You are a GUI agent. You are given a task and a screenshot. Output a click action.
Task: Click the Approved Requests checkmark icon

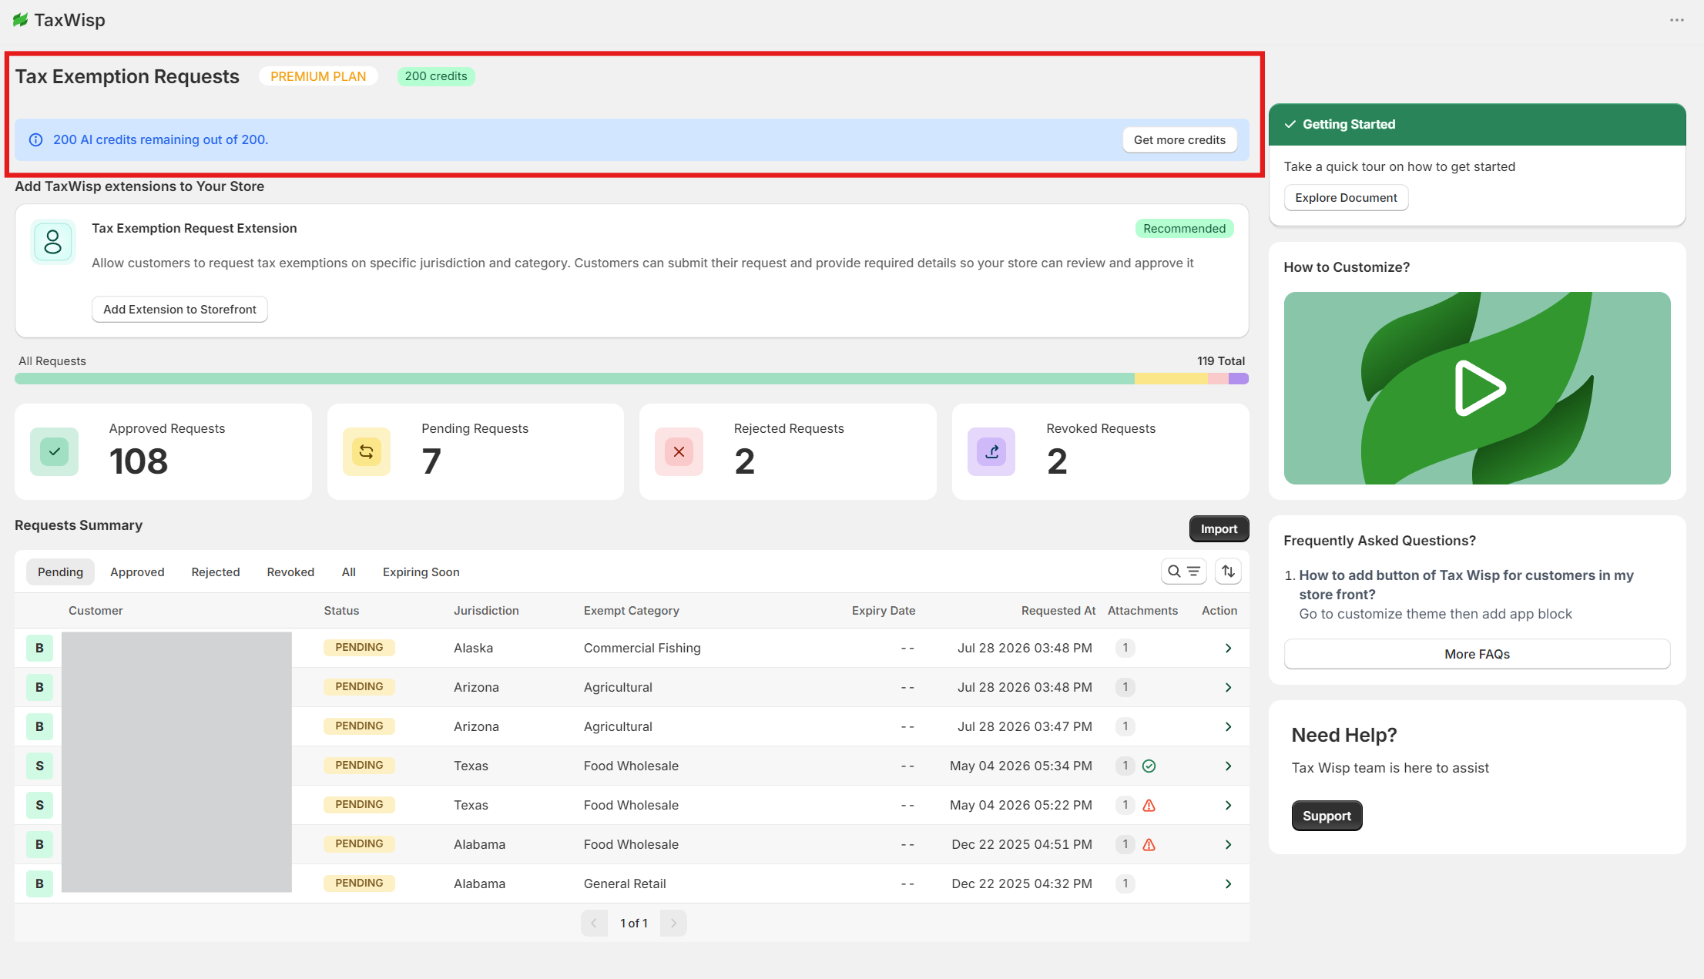click(55, 452)
